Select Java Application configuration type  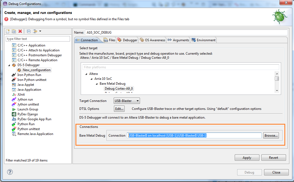29,90
